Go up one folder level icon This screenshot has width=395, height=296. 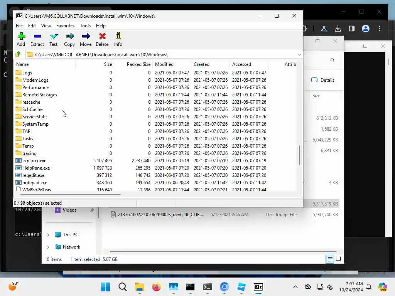click(x=18, y=54)
